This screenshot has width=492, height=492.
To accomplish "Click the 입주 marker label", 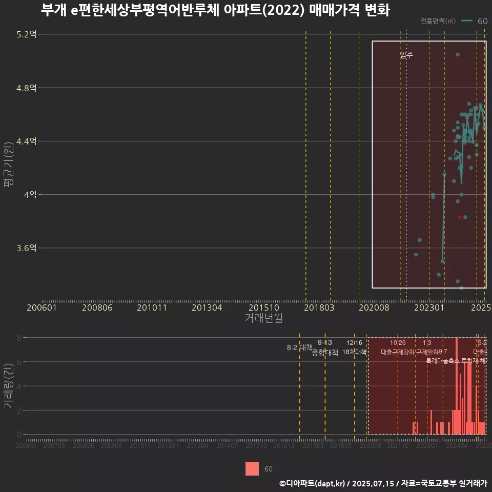I will [406, 55].
